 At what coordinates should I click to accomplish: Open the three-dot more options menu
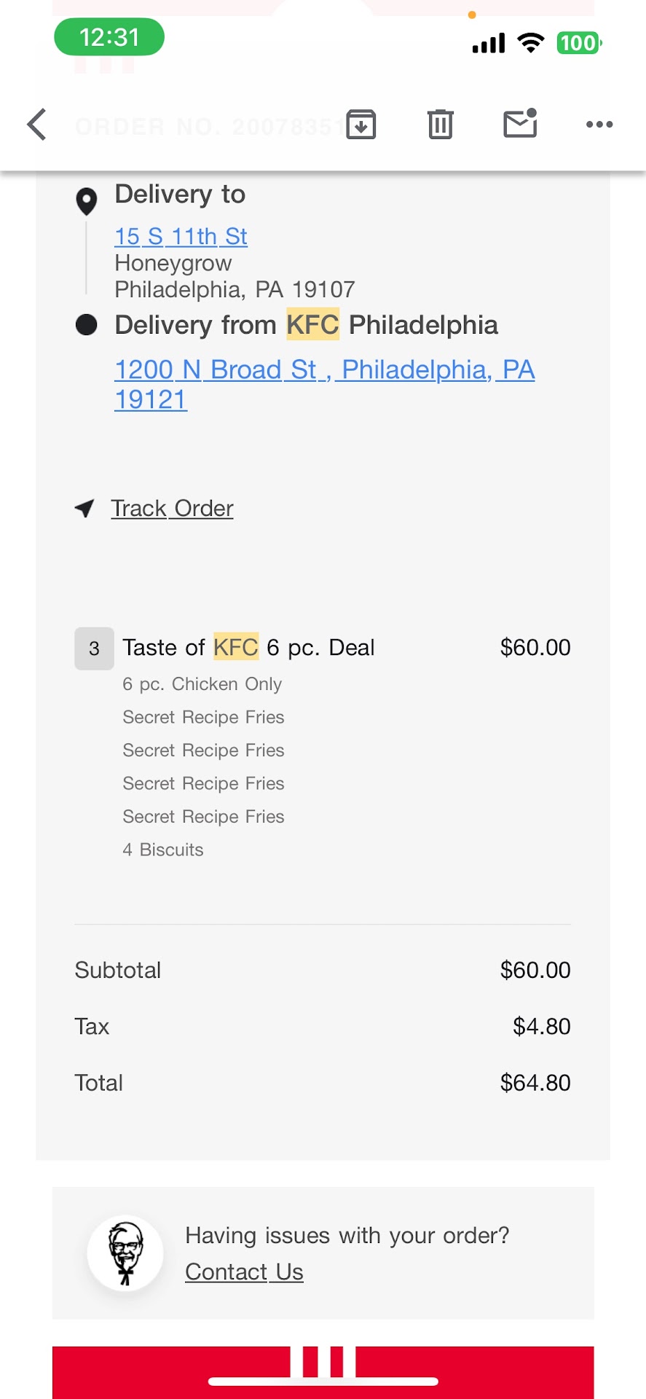599,125
